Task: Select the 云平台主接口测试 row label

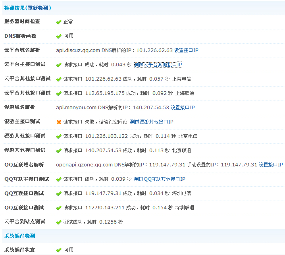Action: 25,64
